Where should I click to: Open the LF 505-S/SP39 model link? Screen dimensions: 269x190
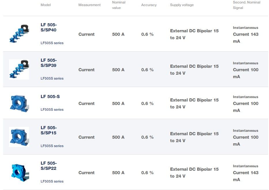pyautogui.click(x=49, y=63)
